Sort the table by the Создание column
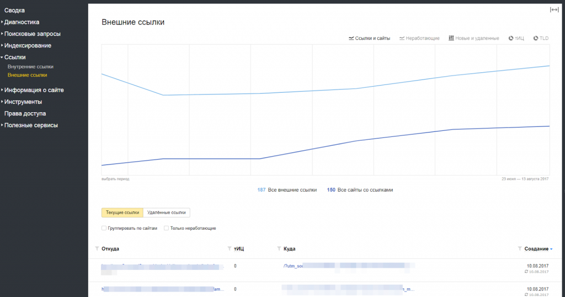 pos(538,249)
